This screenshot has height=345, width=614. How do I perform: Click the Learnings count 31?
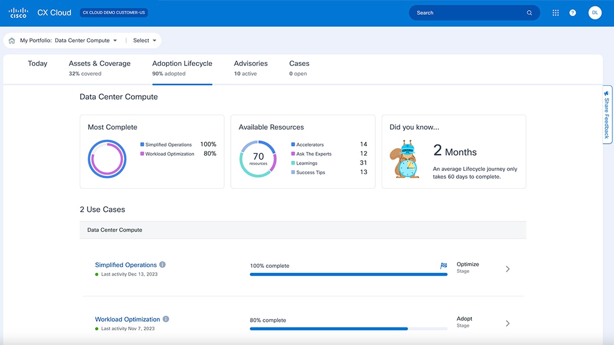tap(363, 163)
